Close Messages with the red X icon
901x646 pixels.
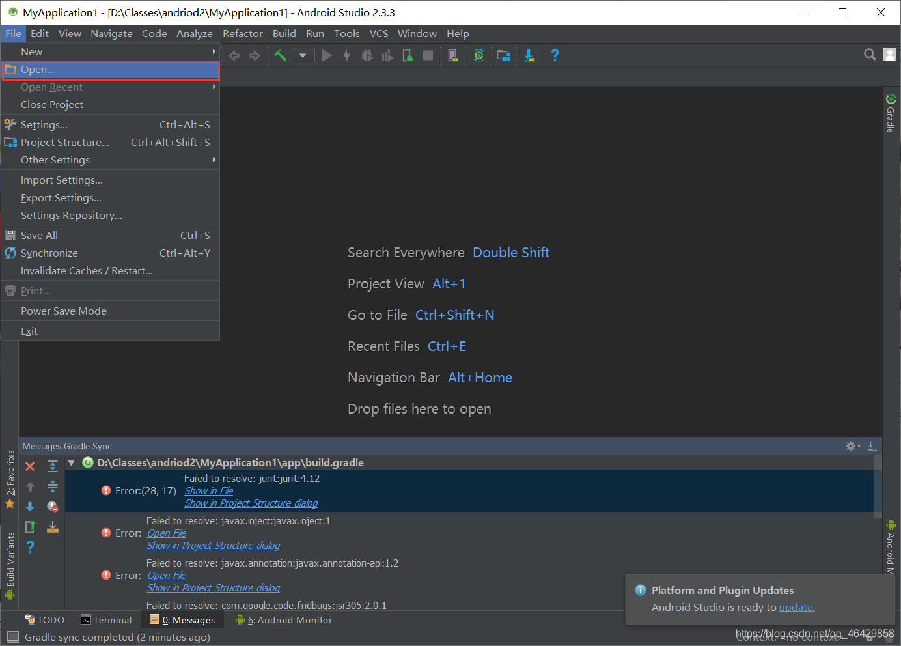coord(30,466)
